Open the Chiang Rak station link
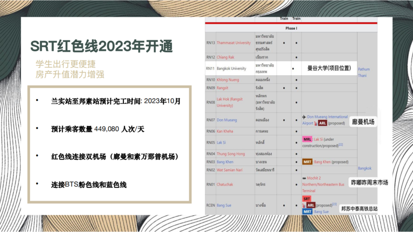The height and width of the screenshot is (232, 413). pyautogui.click(x=225, y=57)
